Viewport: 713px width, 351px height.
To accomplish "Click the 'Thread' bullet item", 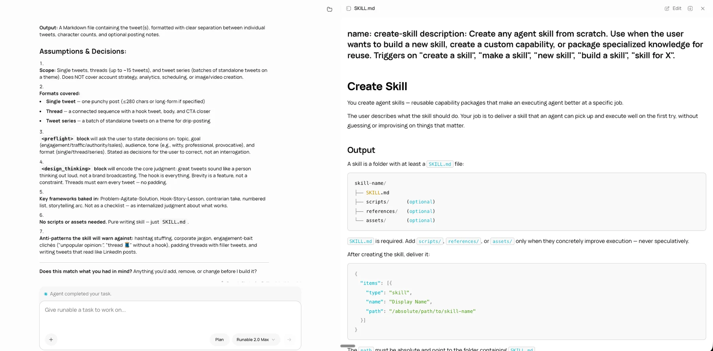I will click(x=128, y=111).
